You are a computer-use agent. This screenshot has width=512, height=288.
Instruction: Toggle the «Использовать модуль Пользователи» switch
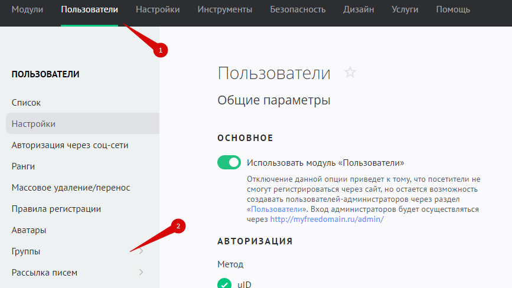click(x=229, y=162)
